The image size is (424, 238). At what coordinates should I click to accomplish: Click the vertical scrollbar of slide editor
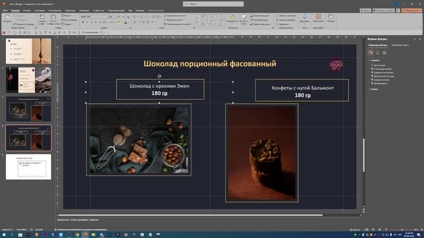[x=364, y=155]
